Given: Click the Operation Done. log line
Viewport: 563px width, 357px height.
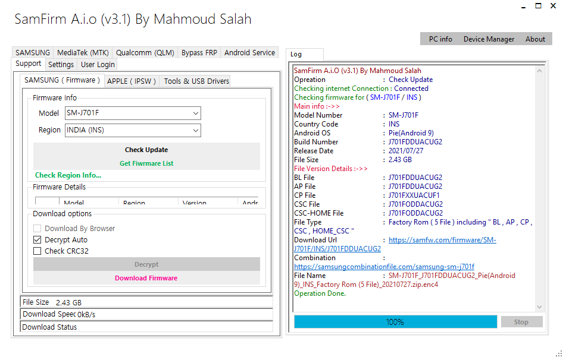Looking at the screenshot, I should pos(320,293).
